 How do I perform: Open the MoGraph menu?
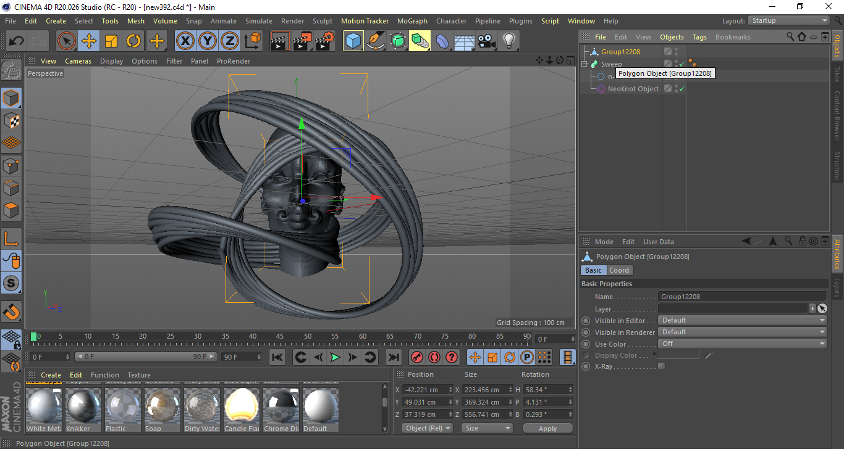(x=412, y=21)
